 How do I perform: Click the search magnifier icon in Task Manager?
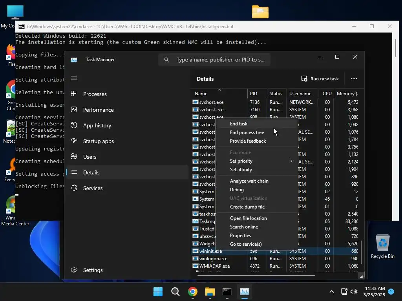click(x=166, y=60)
